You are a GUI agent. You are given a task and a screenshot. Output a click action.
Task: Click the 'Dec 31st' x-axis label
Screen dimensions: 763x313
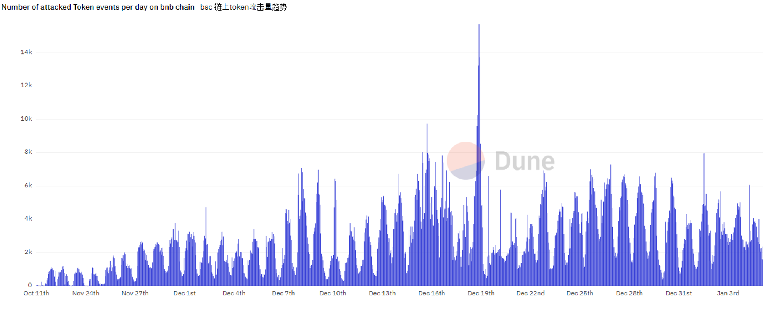[679, 294]
